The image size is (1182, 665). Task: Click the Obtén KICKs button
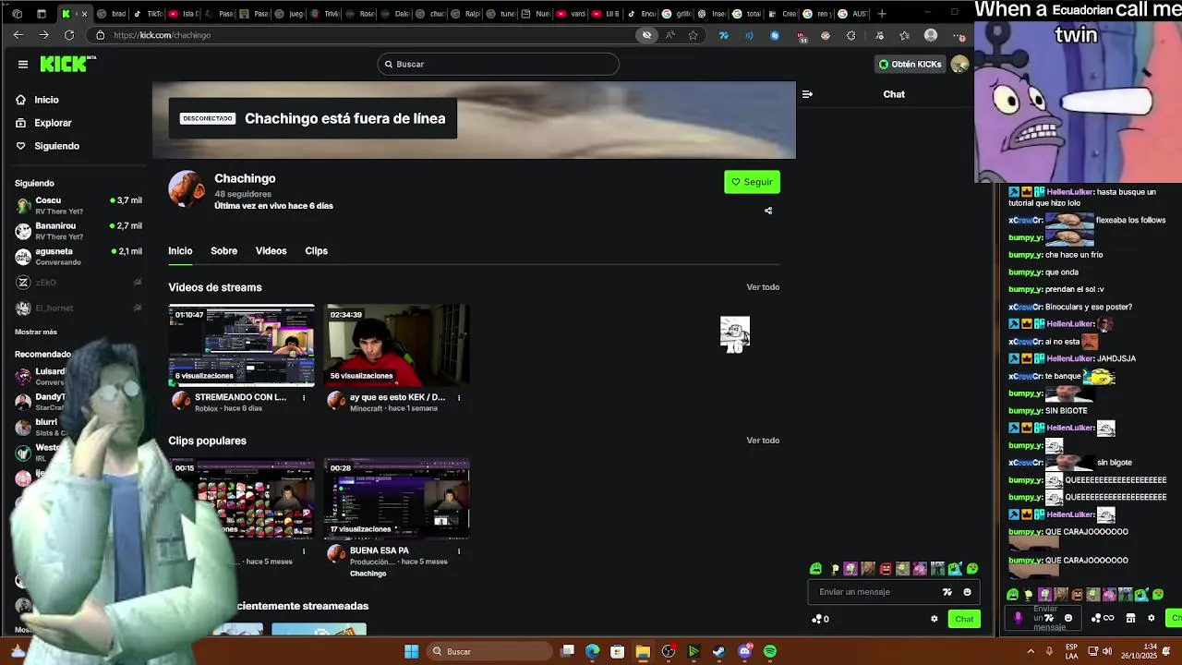[910, 64]
